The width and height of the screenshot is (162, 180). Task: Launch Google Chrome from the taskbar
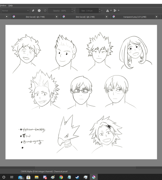point(61,177)
